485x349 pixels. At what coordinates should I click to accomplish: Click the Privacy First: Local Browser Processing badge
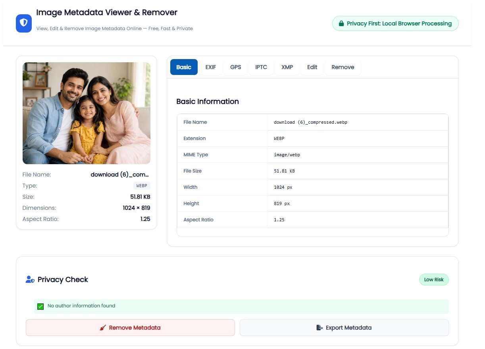pyautogui.click(x=395, y=23)
